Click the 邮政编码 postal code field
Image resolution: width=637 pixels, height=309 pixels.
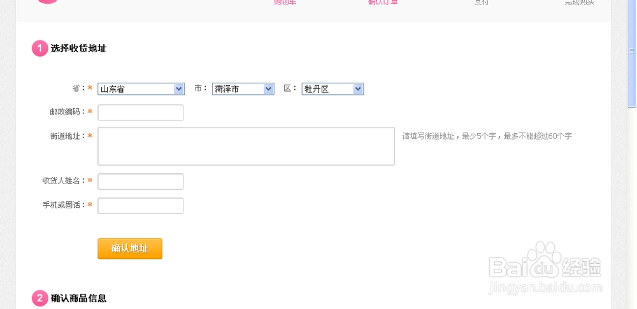141,113
